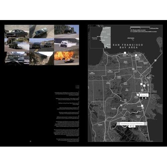
Task: Open the two cars racing side by side photo
Action: (42, 45)
